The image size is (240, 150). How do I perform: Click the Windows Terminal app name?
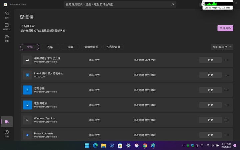tap(45, 118)
